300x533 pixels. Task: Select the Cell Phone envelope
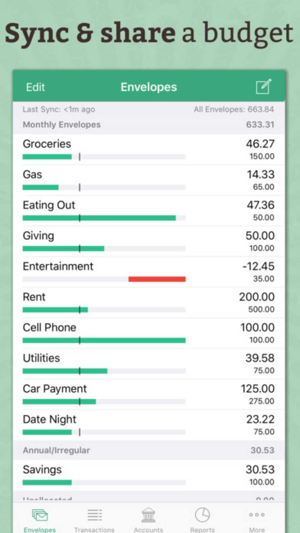[x=148, y=333]
